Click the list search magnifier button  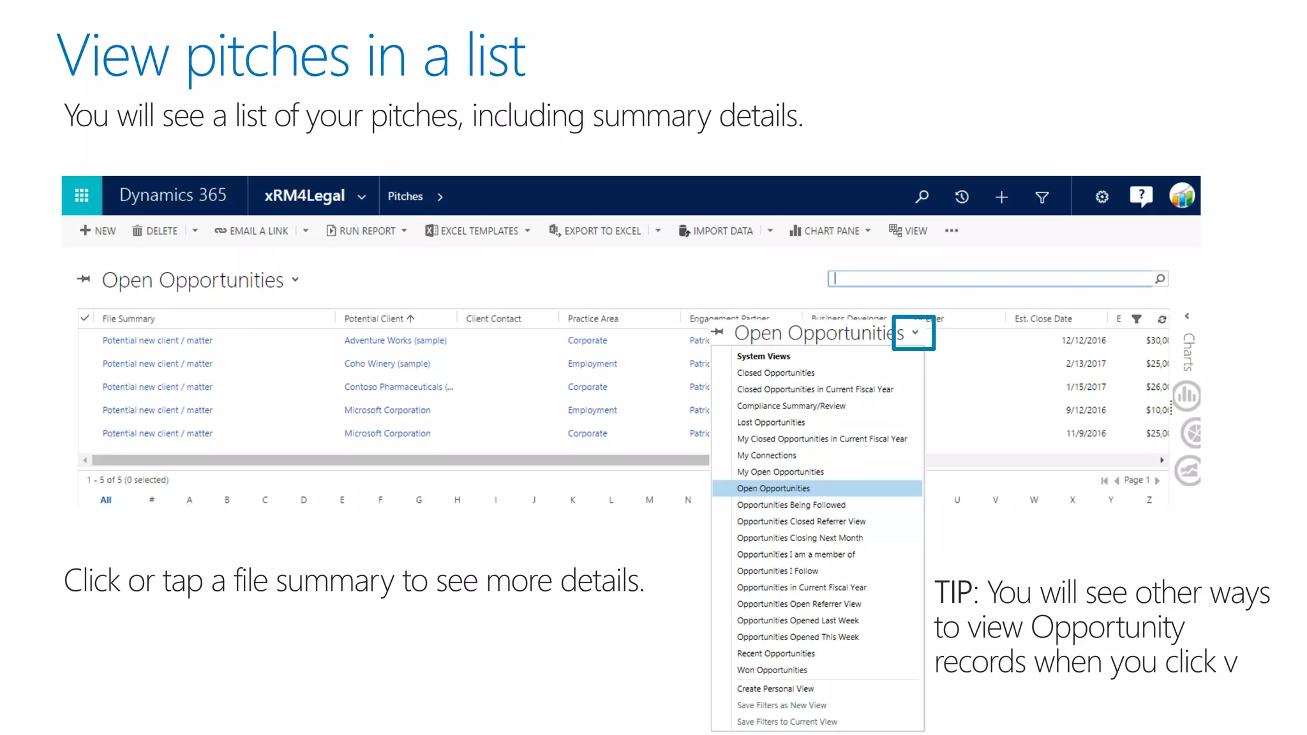tap(1160, 279)
